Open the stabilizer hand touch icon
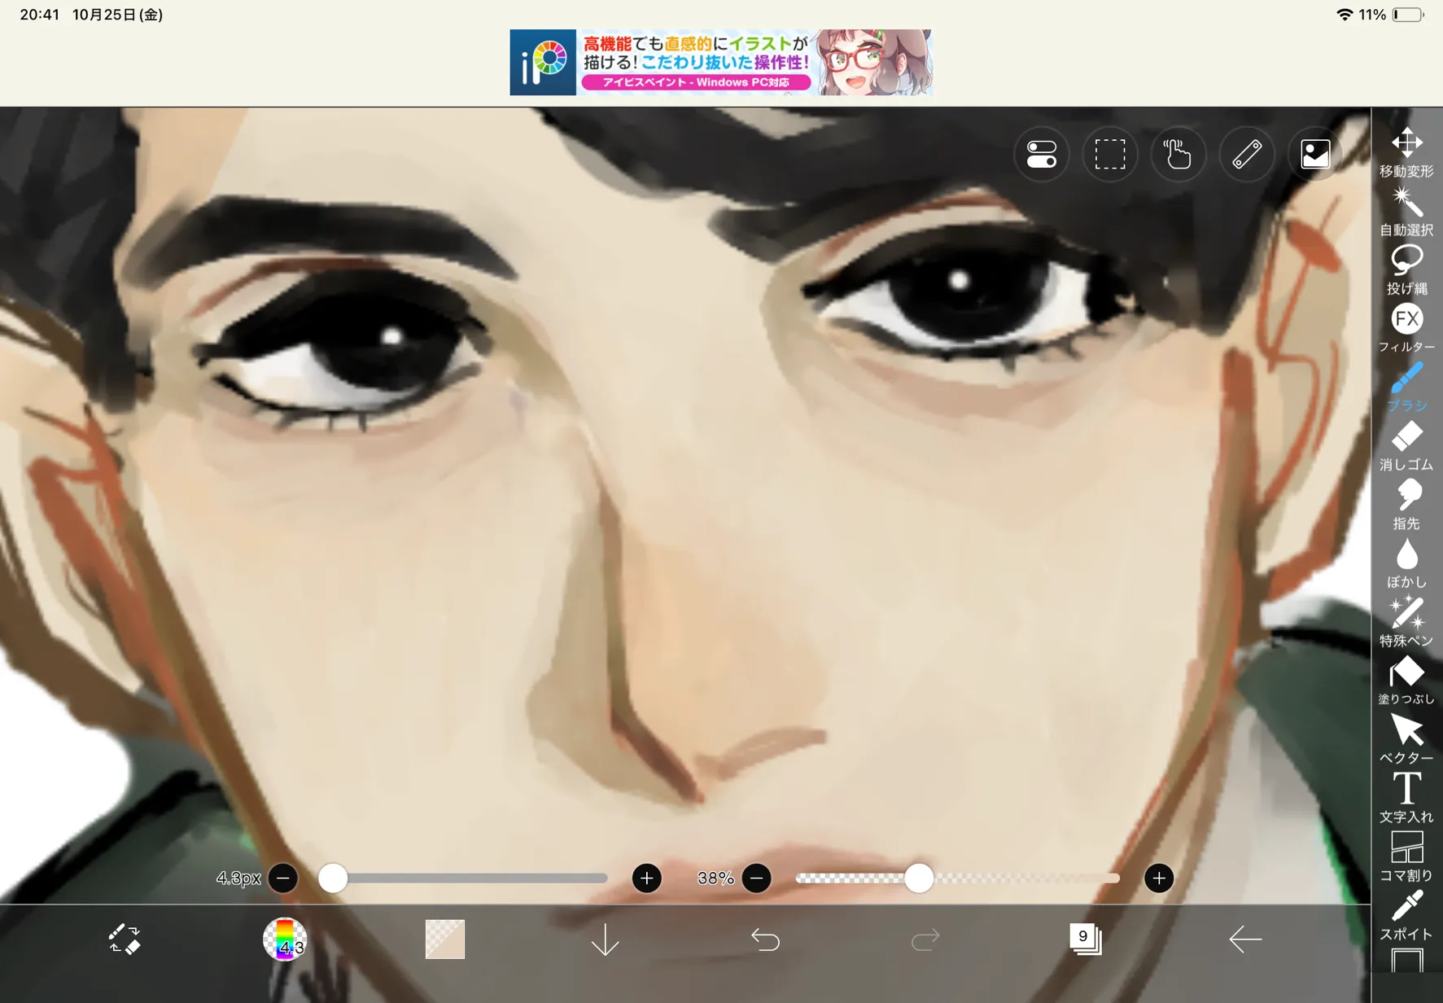The width and height of the screenshot is (1443, 1003). (1178, 154)
